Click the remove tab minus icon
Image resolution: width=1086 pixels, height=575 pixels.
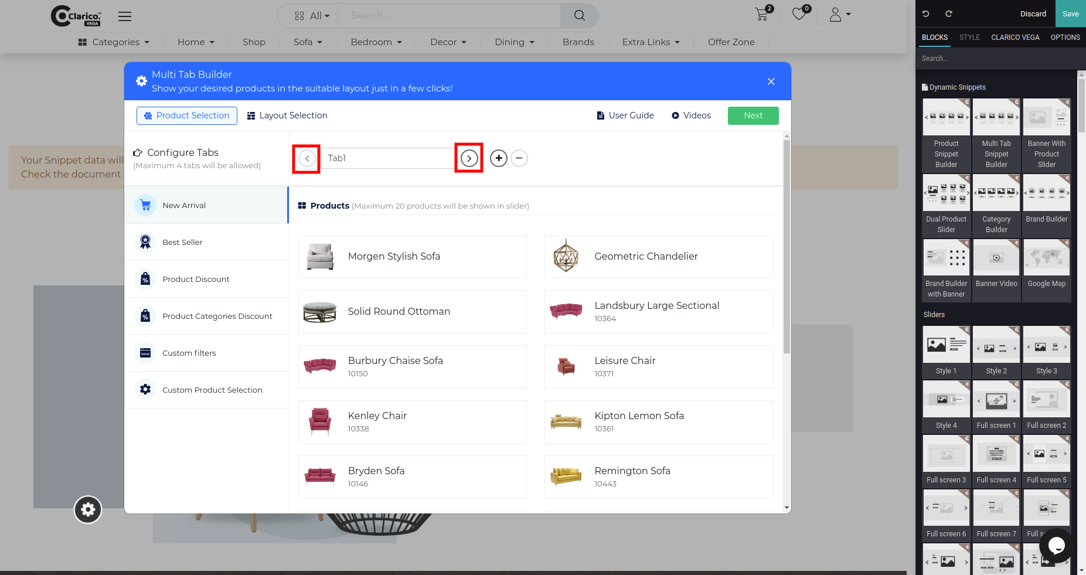[x=519, y=158]
